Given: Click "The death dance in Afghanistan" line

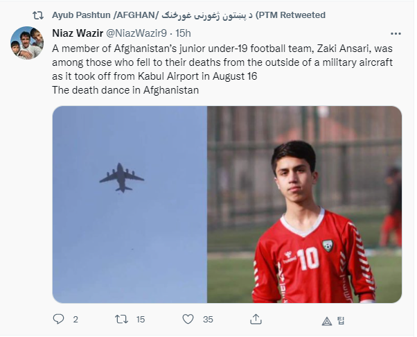Looking at the screenshot, I should [125, 90].
